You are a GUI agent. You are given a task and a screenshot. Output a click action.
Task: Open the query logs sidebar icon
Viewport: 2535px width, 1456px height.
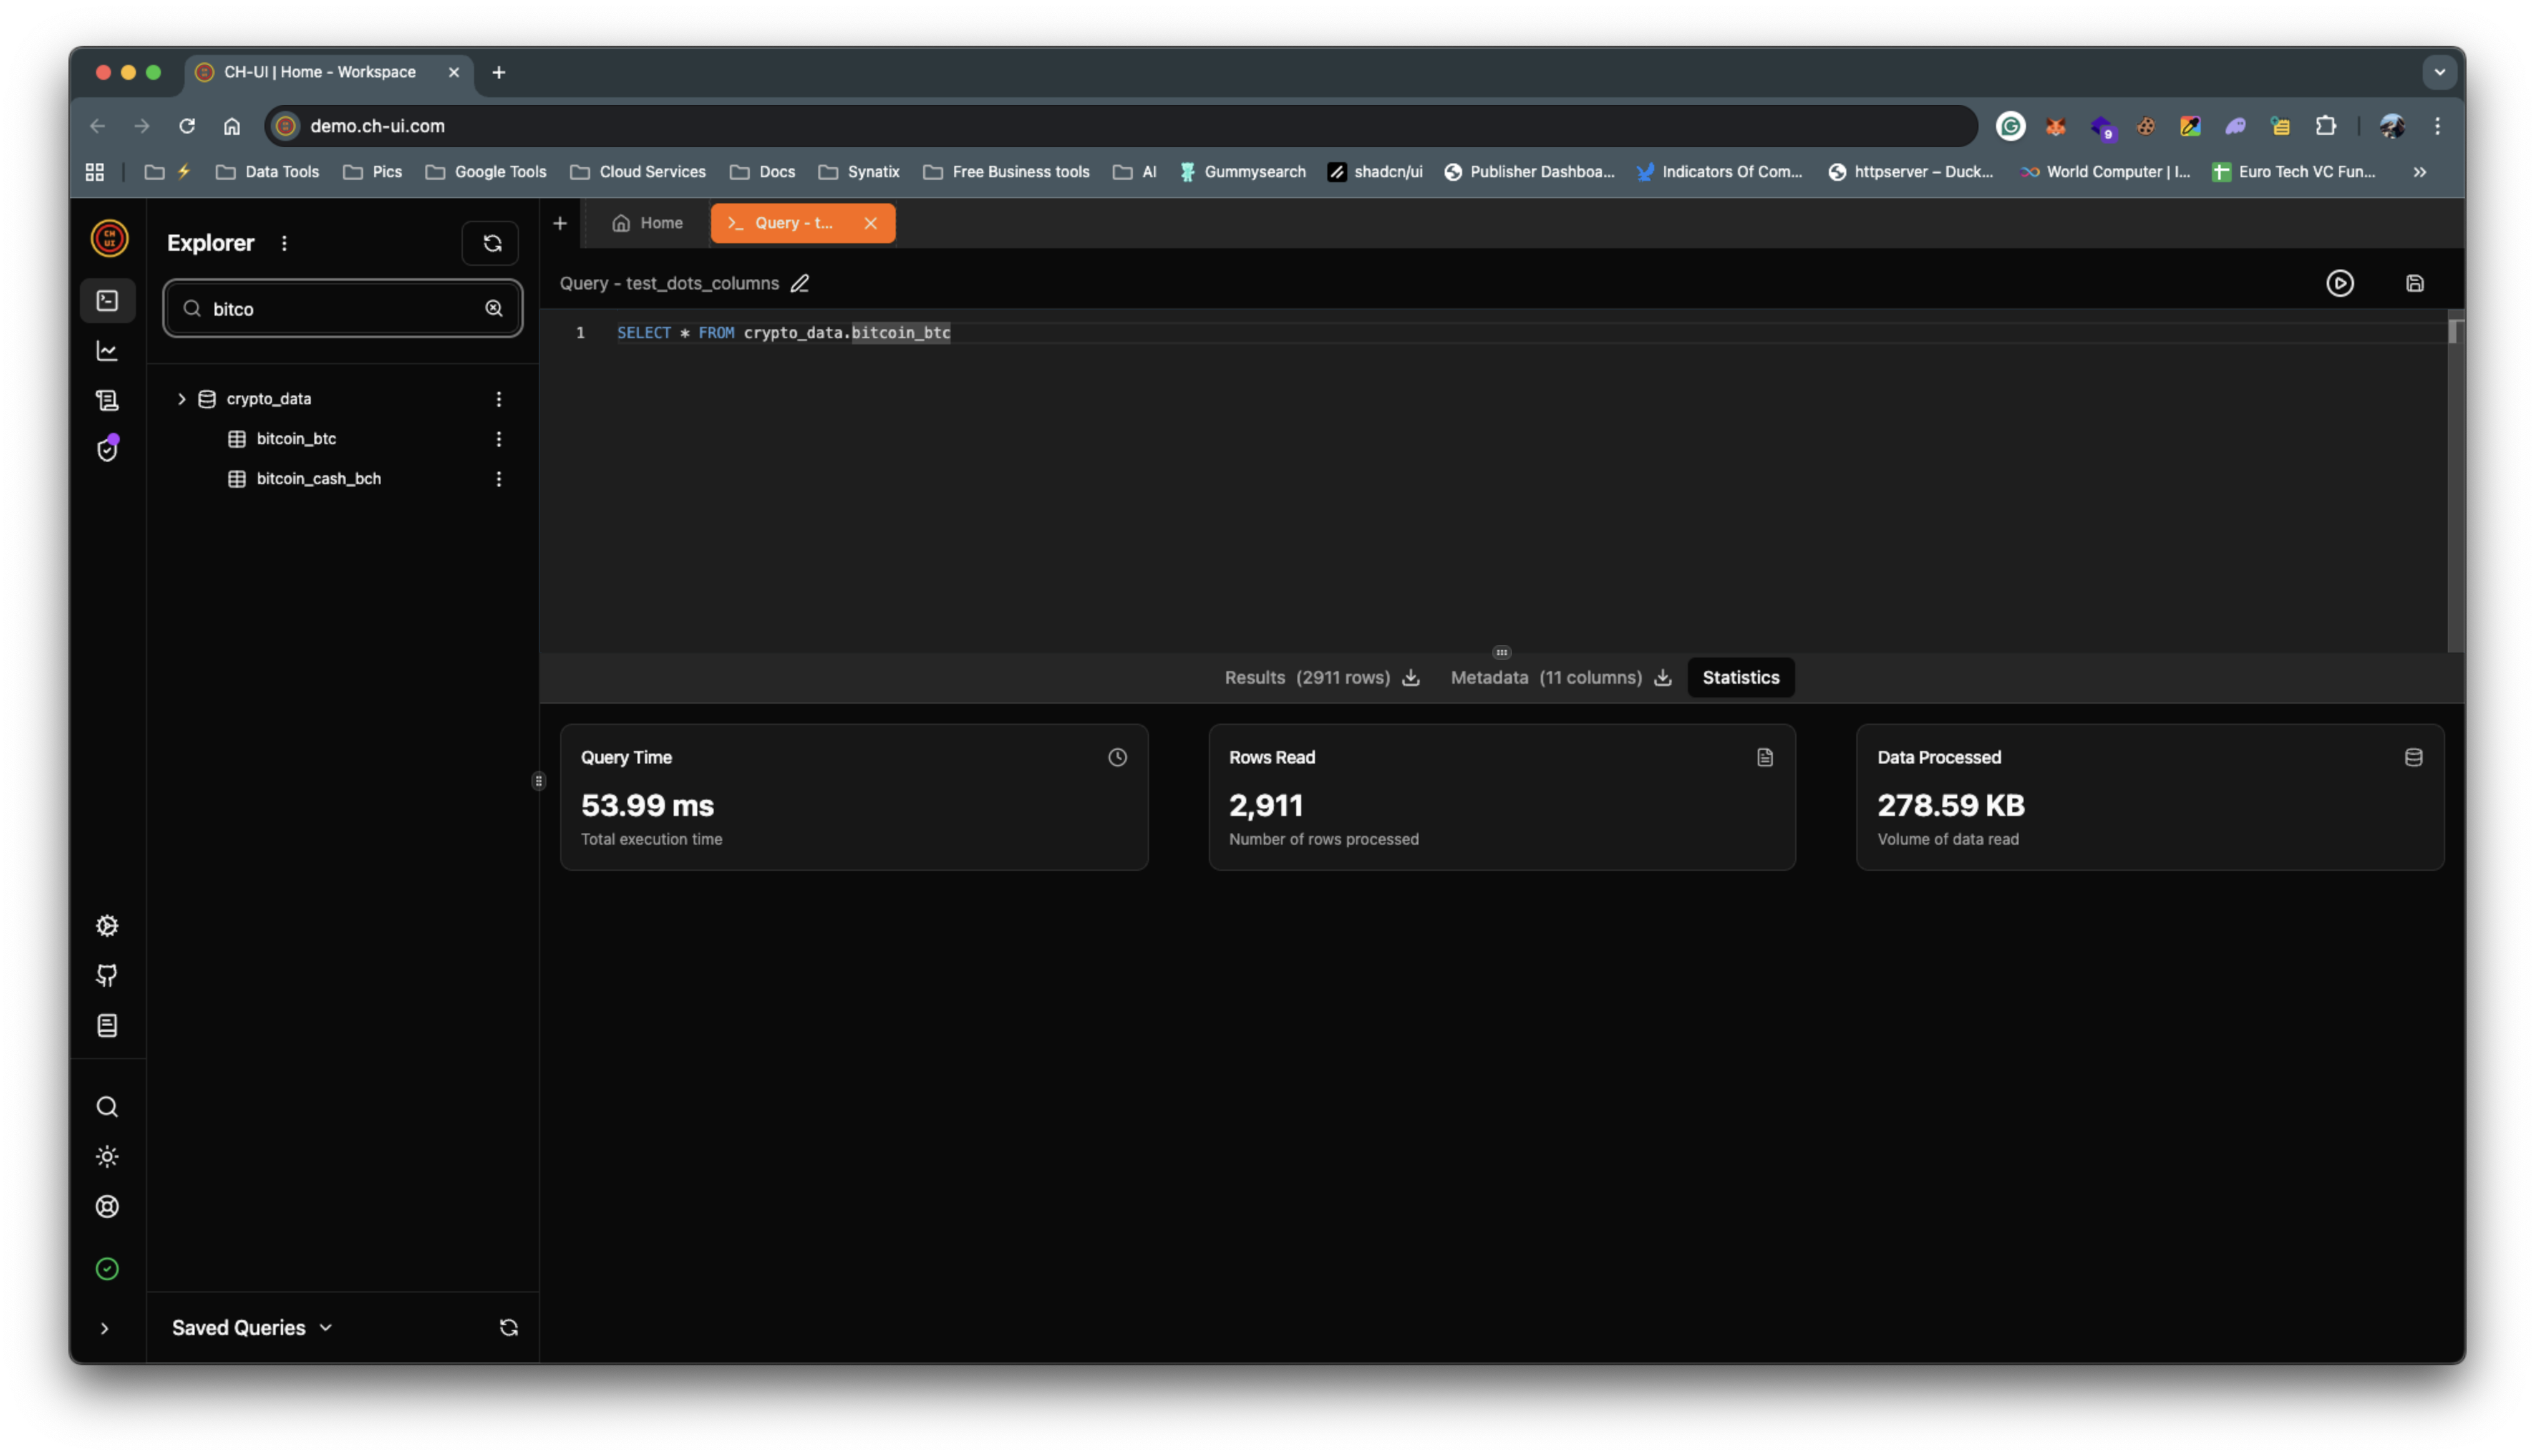[107, 401]
